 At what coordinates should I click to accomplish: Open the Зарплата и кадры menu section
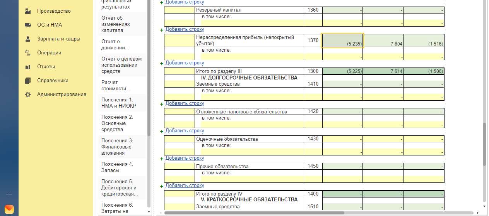[x=59, y=39]
